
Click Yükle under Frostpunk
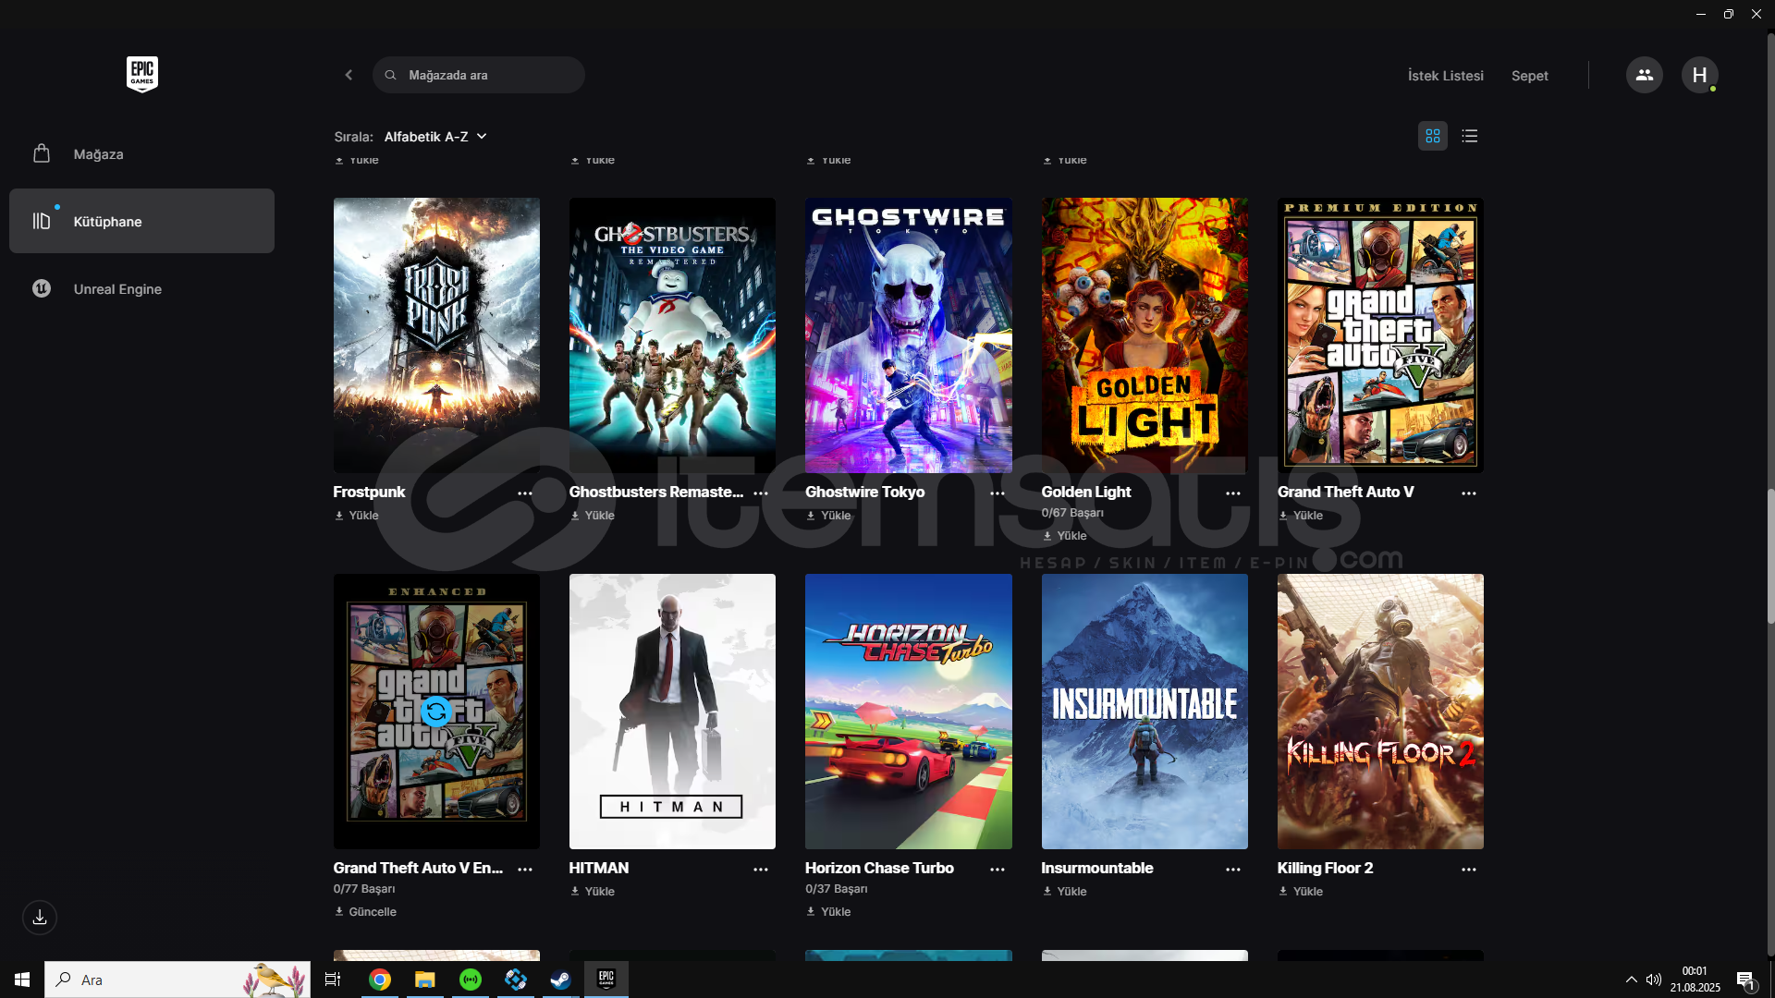click(x=357, y=516)
